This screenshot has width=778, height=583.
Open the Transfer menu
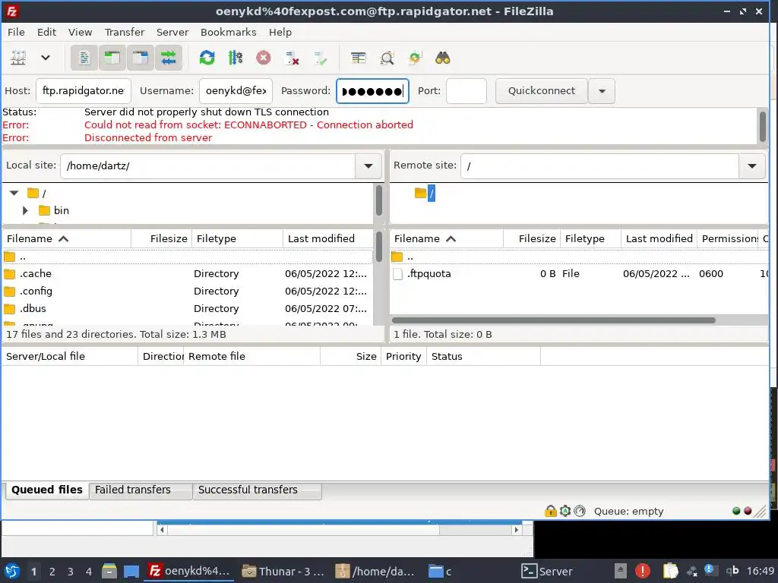pyautogui.click(x=125, y=32)
